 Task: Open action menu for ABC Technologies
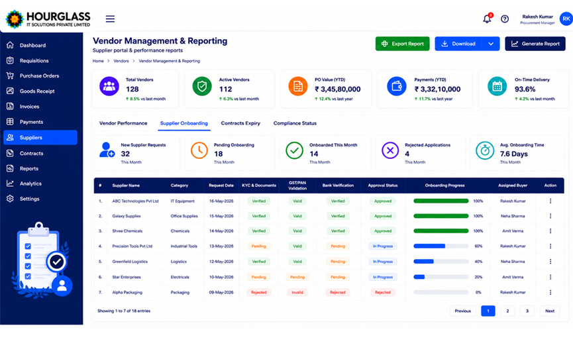tap(550, 201)
